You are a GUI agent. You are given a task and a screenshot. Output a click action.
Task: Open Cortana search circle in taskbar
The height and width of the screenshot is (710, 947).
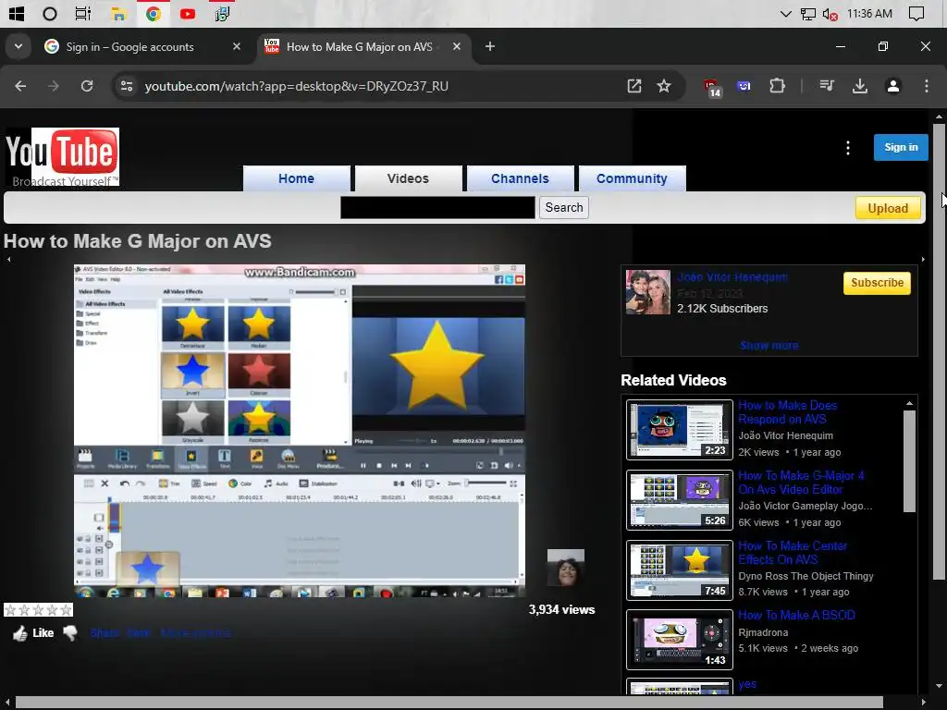(x=50, y=13)
